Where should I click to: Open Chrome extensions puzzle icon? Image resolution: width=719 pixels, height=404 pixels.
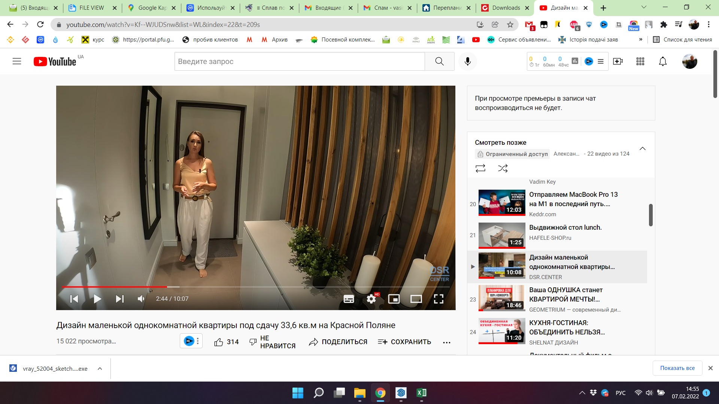(664, 25)
